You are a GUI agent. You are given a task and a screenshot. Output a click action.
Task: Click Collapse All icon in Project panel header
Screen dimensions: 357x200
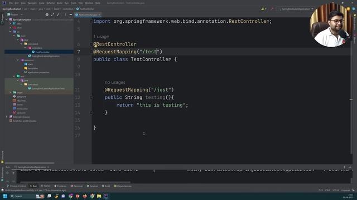point(58,14)
